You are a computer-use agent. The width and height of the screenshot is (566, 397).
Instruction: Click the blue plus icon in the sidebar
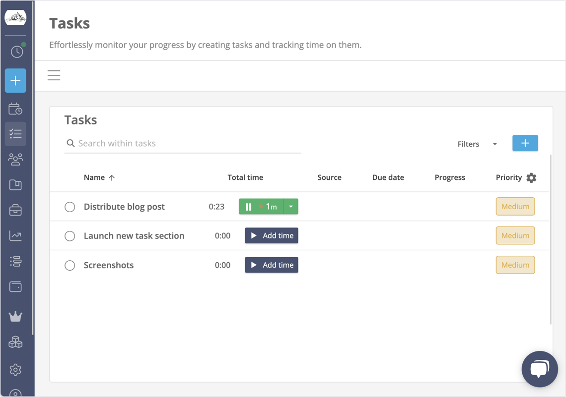point(15,80)
